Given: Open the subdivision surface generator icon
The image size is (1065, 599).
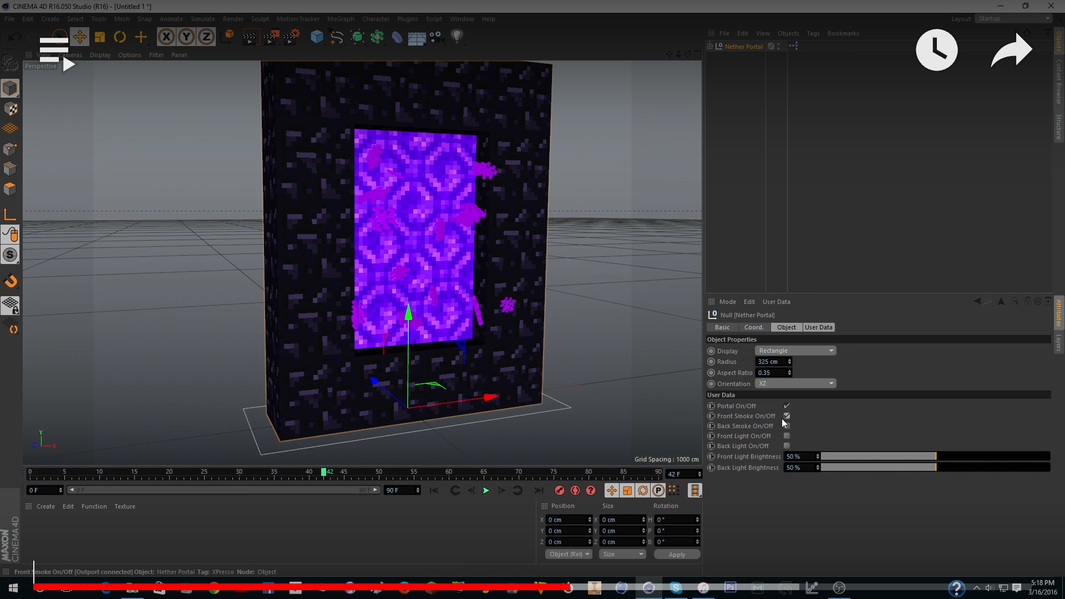Looking at the screenshot, I should tap(357, 37).
